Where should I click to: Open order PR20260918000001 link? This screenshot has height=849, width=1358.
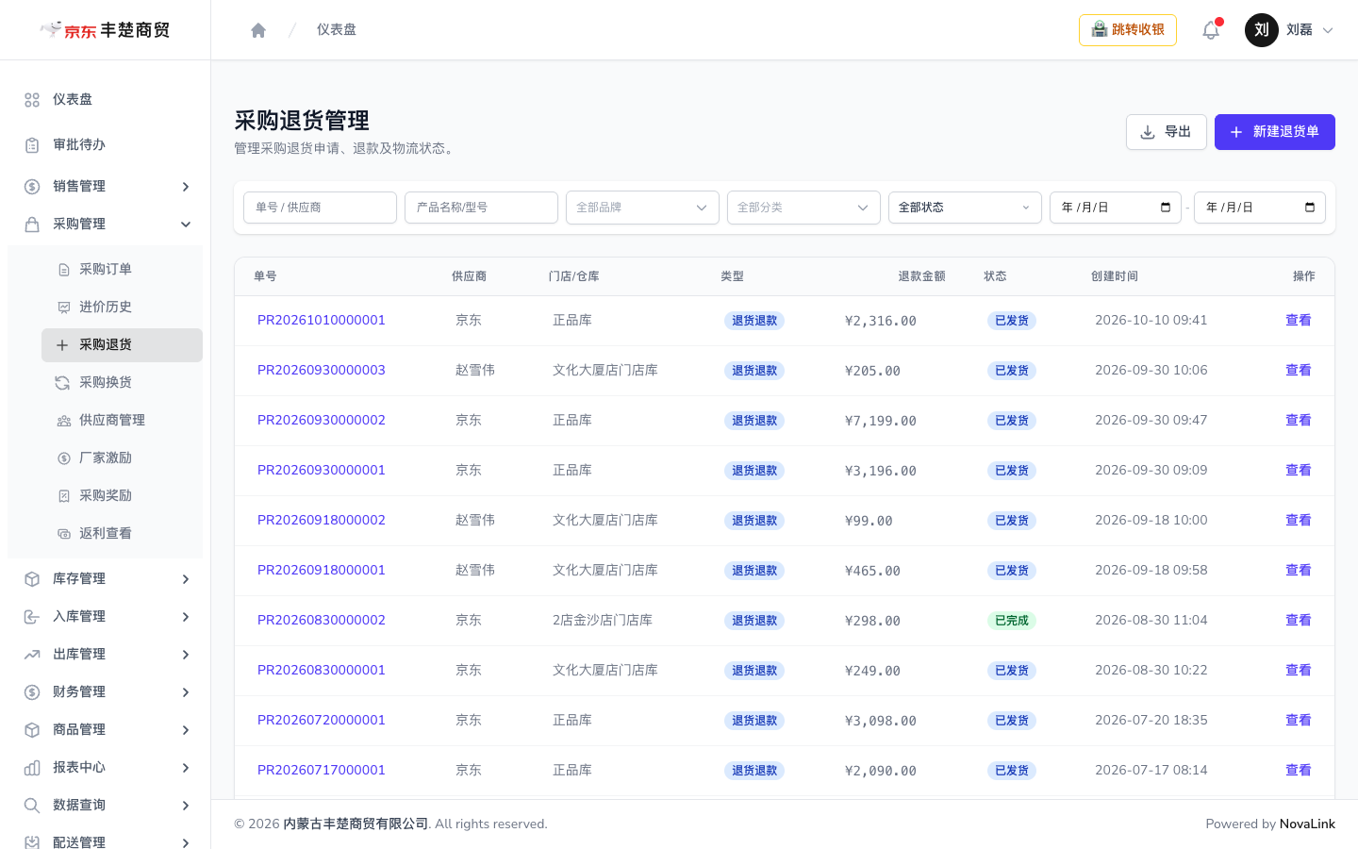[x=322, y=571]
